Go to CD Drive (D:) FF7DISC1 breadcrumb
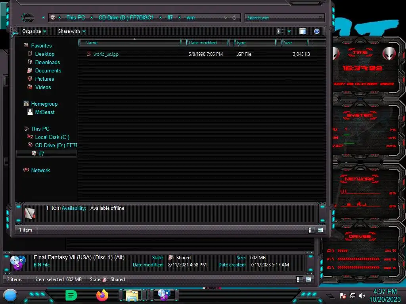This screenshot has height=304, width=406. click(x=126, y=17)
